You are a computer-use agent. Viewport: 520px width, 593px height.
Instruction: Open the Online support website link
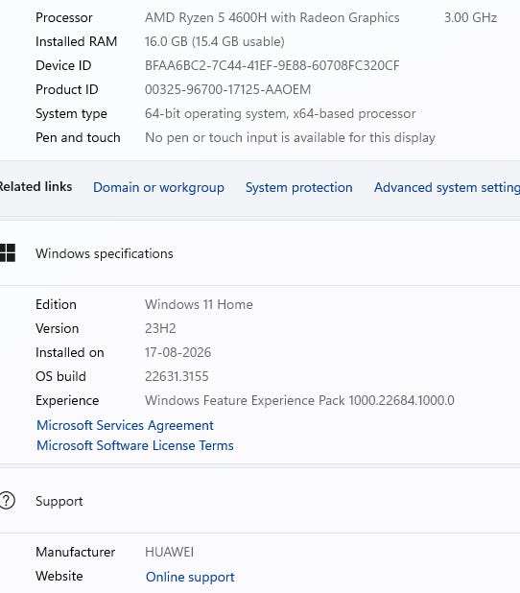tap(190, 577)
